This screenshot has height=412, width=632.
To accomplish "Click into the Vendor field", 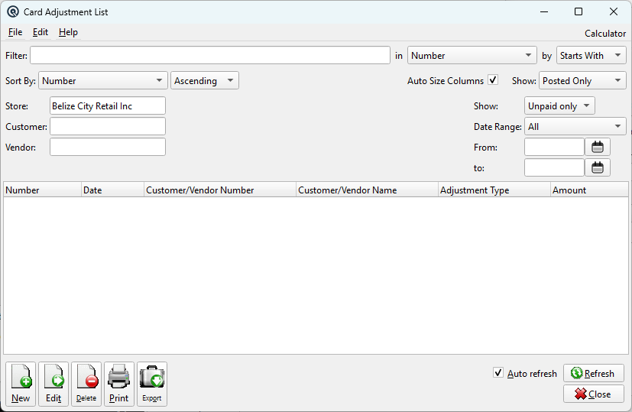I will [108, 147].
